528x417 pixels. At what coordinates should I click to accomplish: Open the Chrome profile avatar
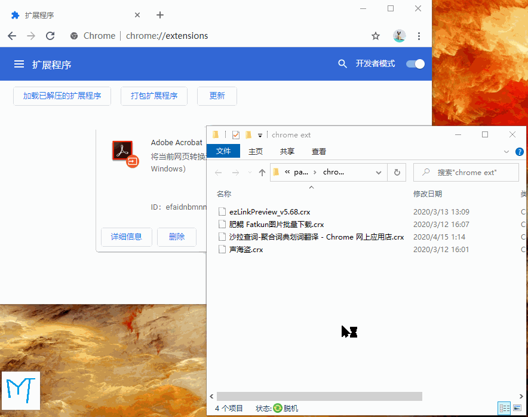tap(399, 36)
